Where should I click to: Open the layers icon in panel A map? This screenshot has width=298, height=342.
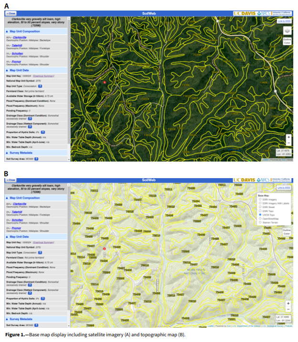click(x=287, y=31)
